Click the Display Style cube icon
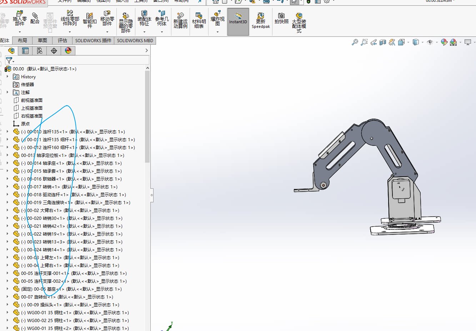The height and width of the screenshot is (331, 476). (x=416, y=42)
